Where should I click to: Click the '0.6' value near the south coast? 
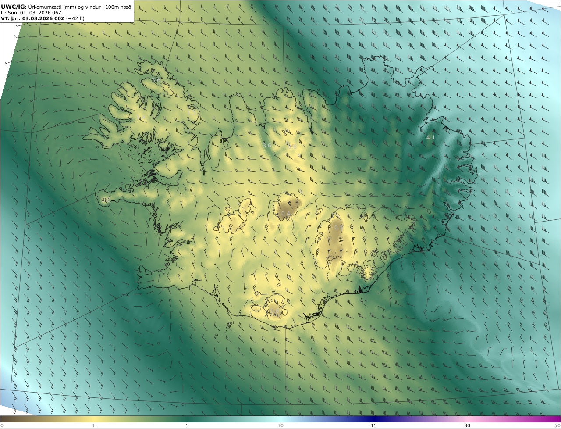point(274,311)
